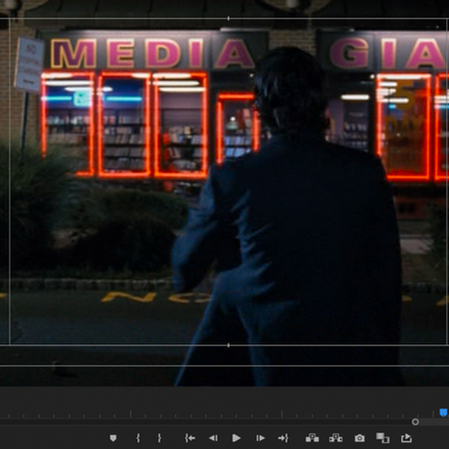The image size is (449, 449).
Task: Set the Mark Out point
Action: (159, 438)
